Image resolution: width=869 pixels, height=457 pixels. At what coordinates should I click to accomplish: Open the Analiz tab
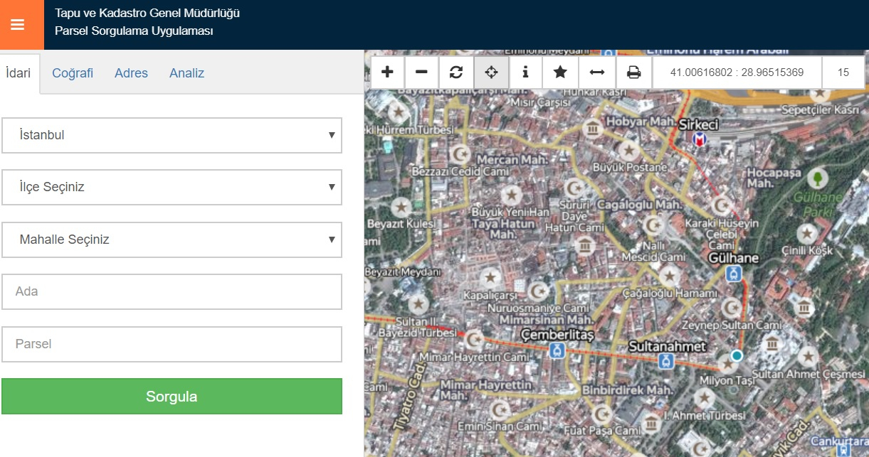point(186,73)
